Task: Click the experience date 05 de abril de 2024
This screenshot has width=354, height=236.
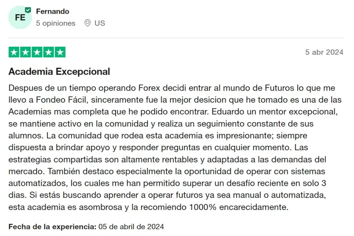Action: coord(131,227)
